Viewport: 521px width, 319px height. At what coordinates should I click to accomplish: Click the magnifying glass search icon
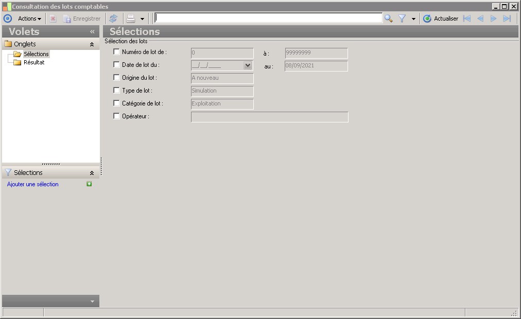388,19
